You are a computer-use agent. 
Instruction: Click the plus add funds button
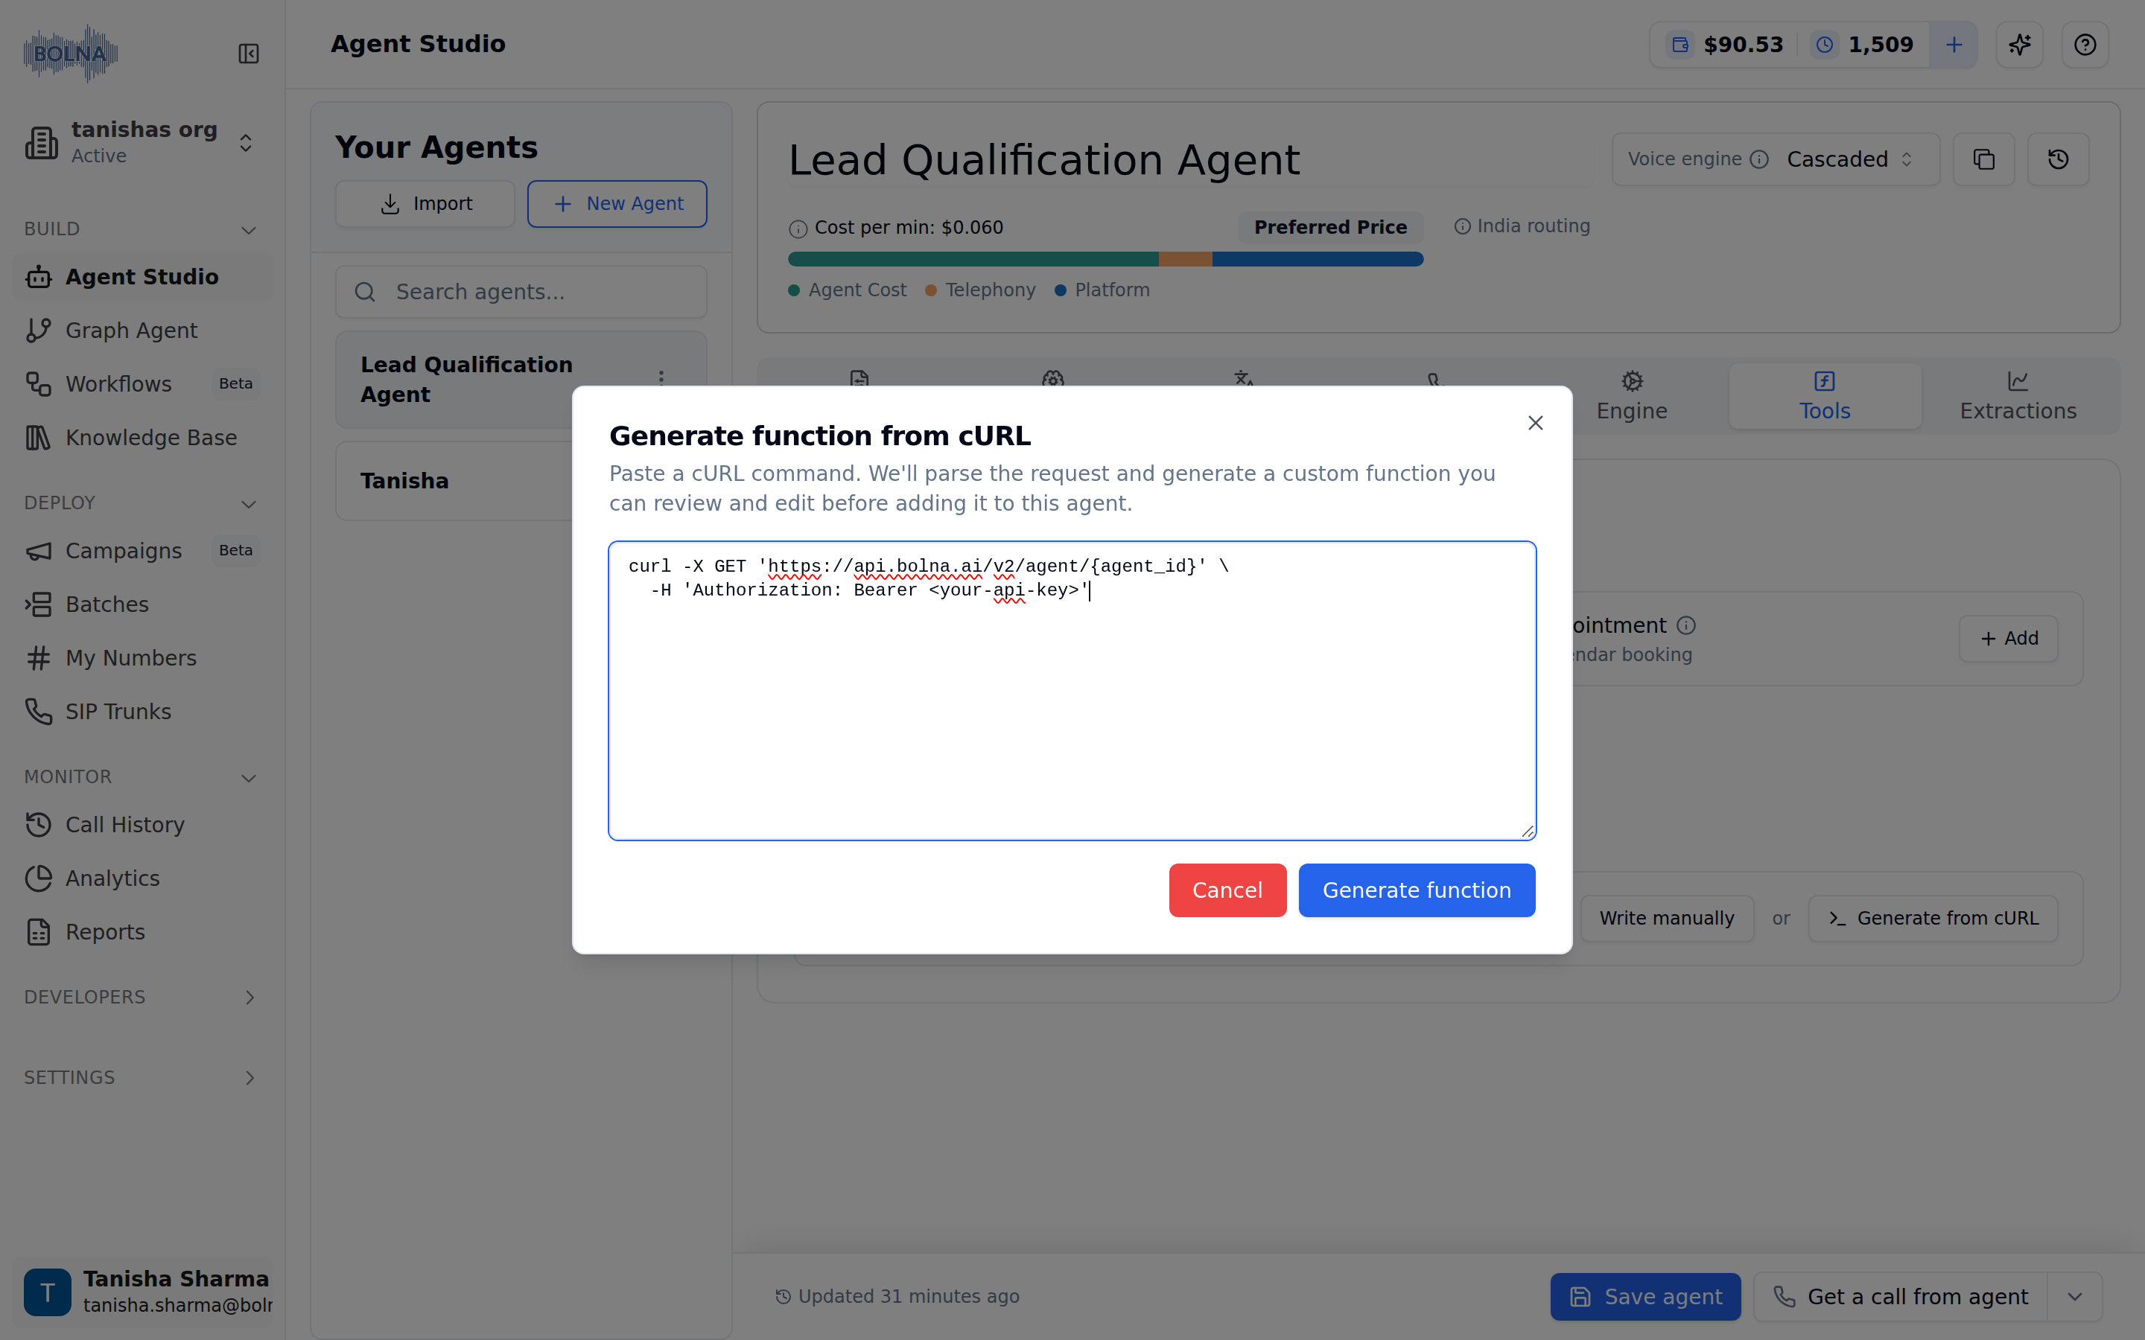(1954, 45)
